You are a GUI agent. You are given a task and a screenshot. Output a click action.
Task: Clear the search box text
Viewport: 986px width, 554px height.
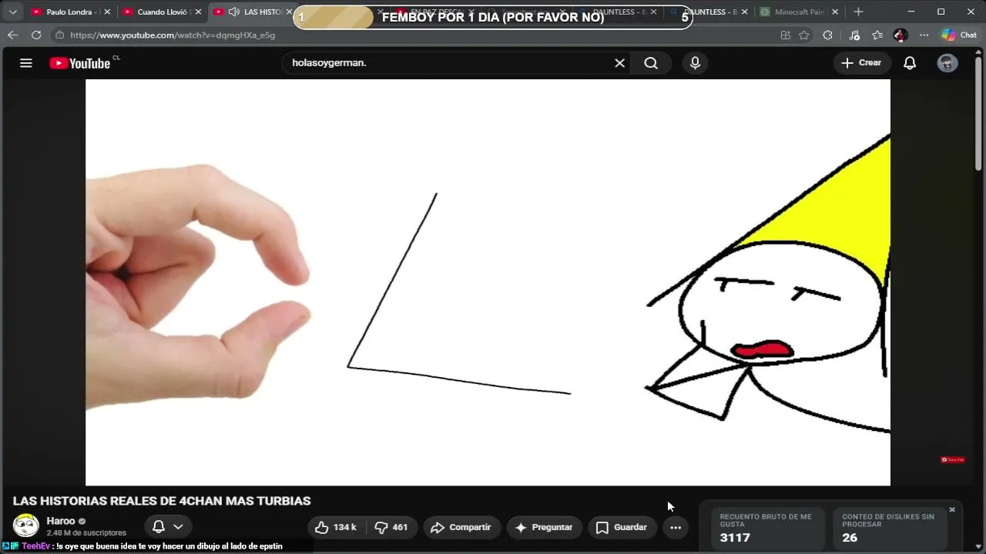(x=619, y=63)
